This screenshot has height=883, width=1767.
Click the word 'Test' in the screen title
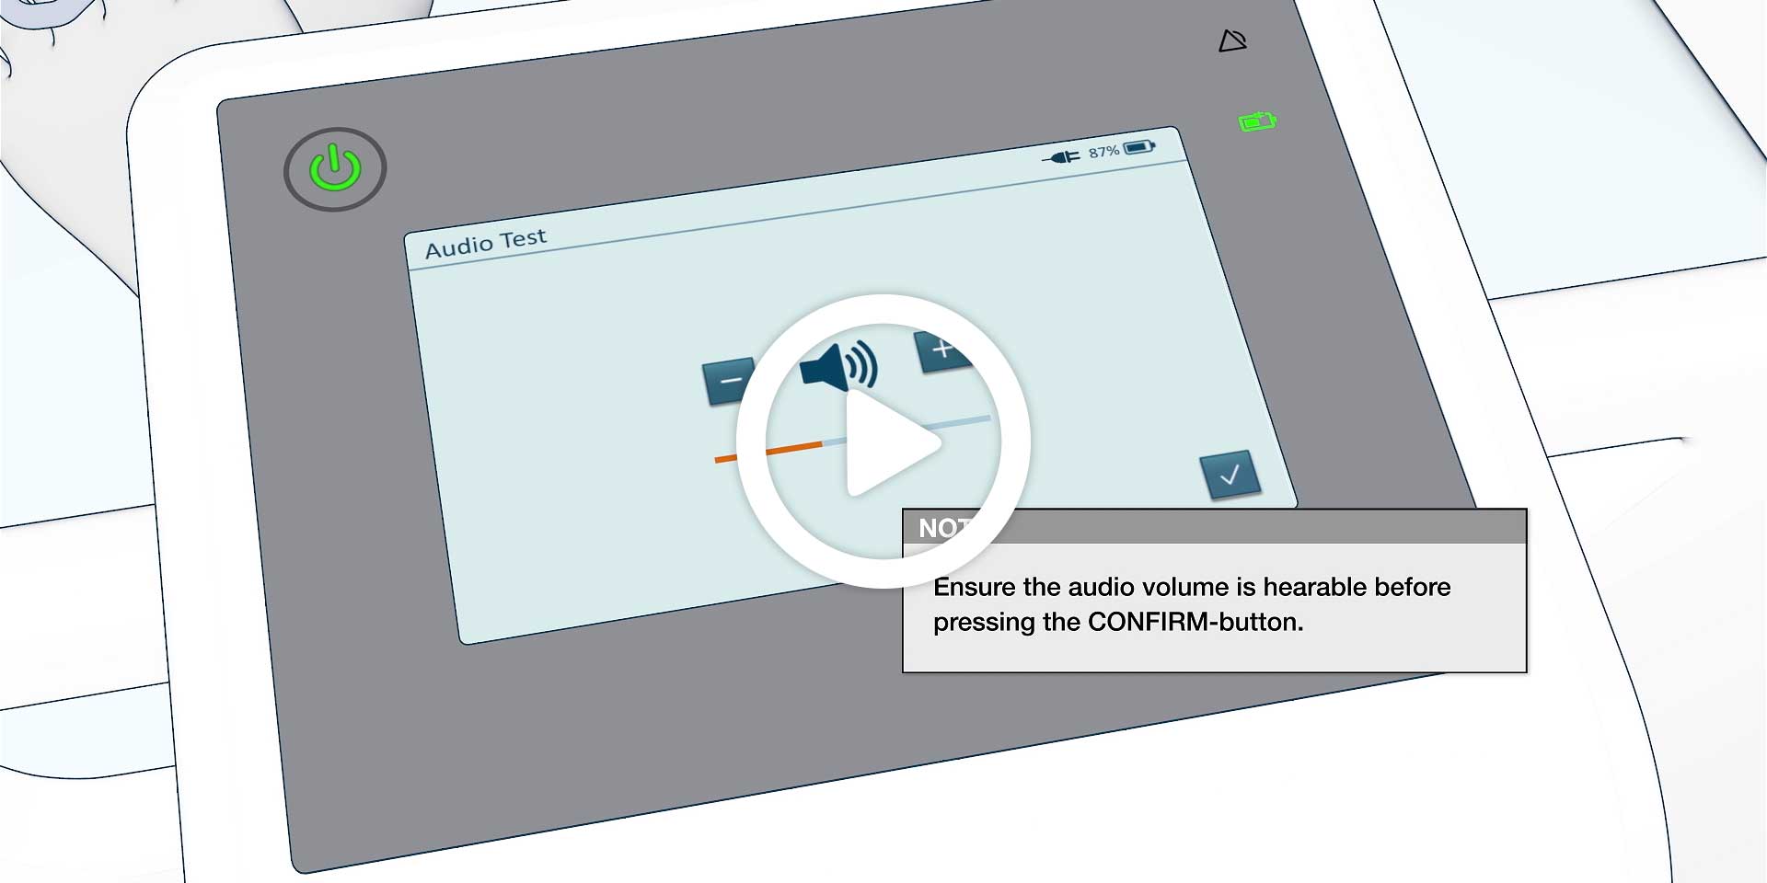tap(524, 239)
